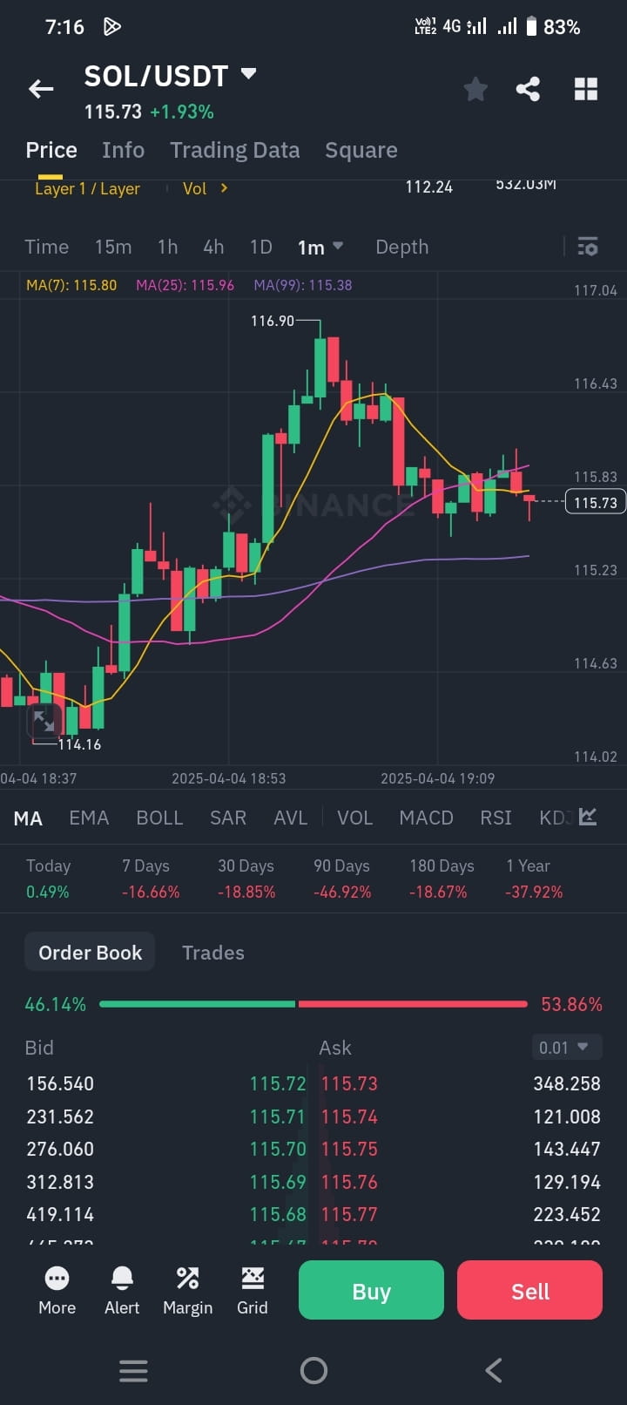This screenshot has width=627, height=1405.
Task: Select the Trades tab
Action: [213, 953]
